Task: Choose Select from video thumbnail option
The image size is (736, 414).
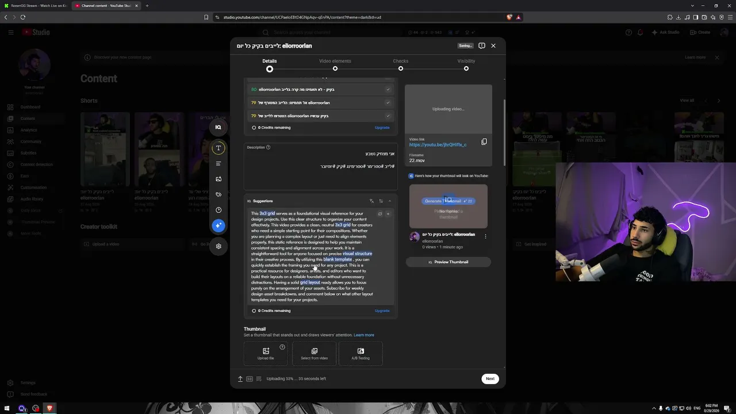Action: click(315, 354)
